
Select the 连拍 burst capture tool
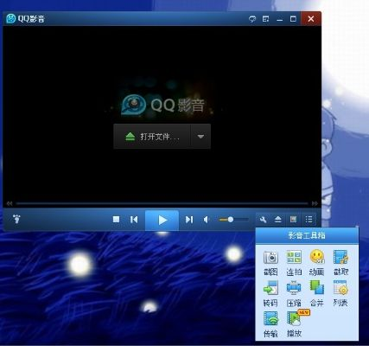[x=294, y=263]
